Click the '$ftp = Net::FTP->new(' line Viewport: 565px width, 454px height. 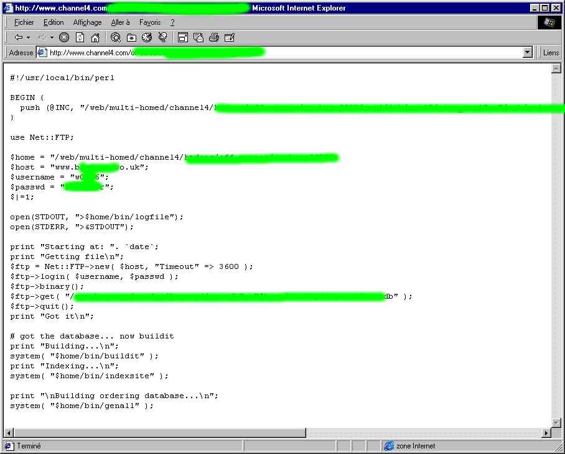pos(131,267)
